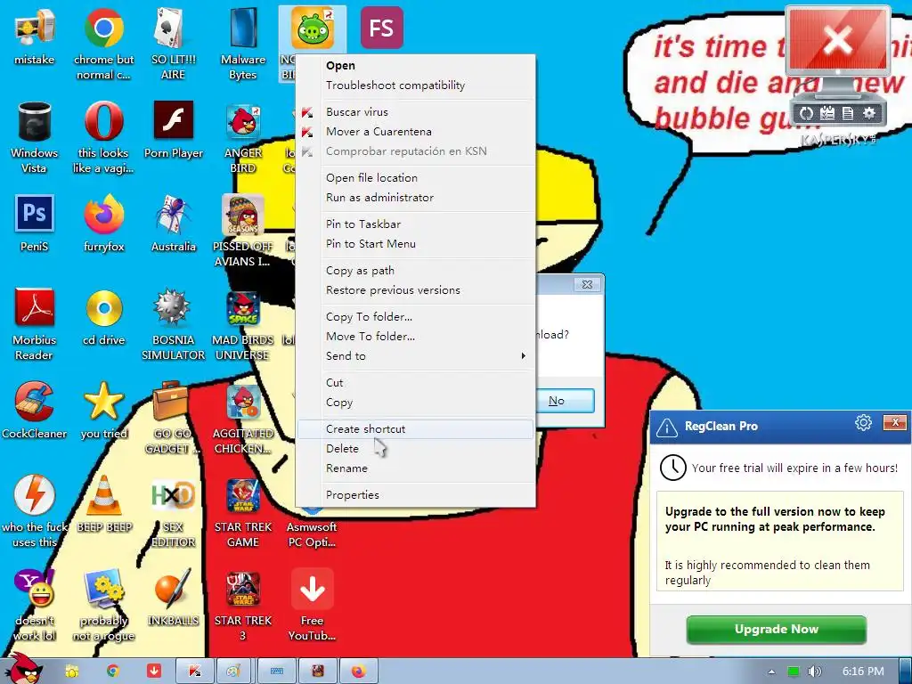Select the Opera icon 'this looks like a vagi...'

(103, 138)
